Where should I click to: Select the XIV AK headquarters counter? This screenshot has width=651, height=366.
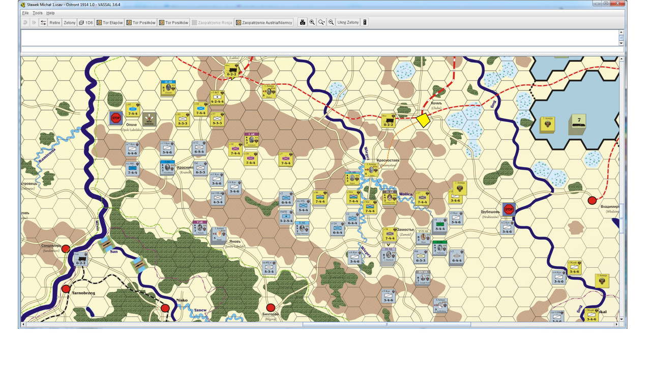tap(423, 278)
